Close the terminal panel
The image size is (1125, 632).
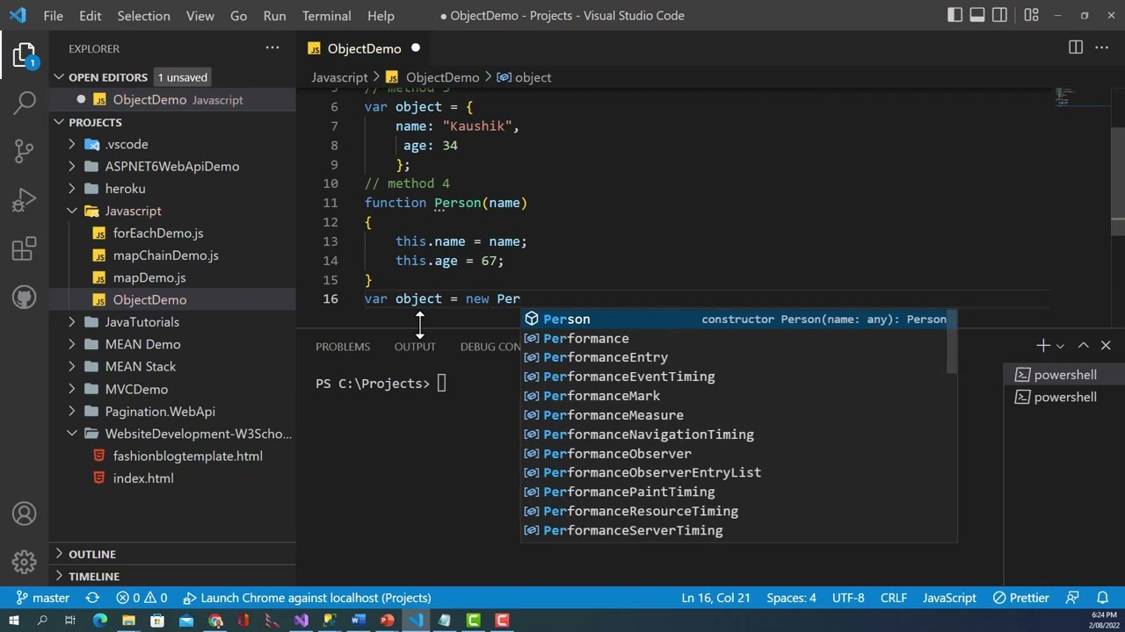click(x=1106, y=346)
